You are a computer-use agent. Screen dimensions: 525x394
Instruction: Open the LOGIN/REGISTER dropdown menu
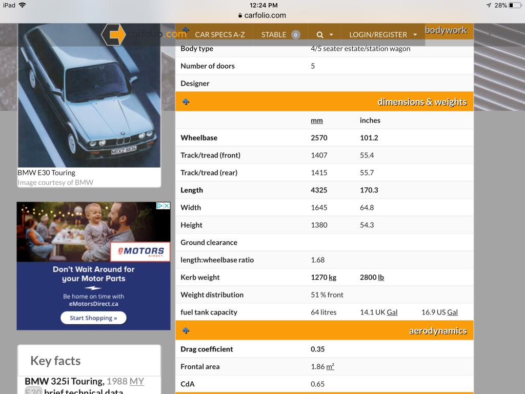(383, 35)
